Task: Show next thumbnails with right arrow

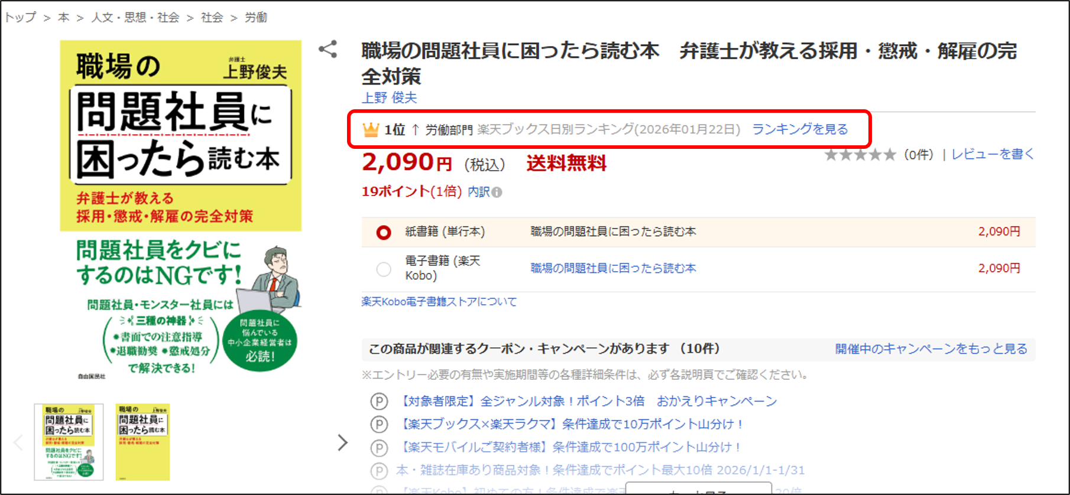Action: (342, 442)
